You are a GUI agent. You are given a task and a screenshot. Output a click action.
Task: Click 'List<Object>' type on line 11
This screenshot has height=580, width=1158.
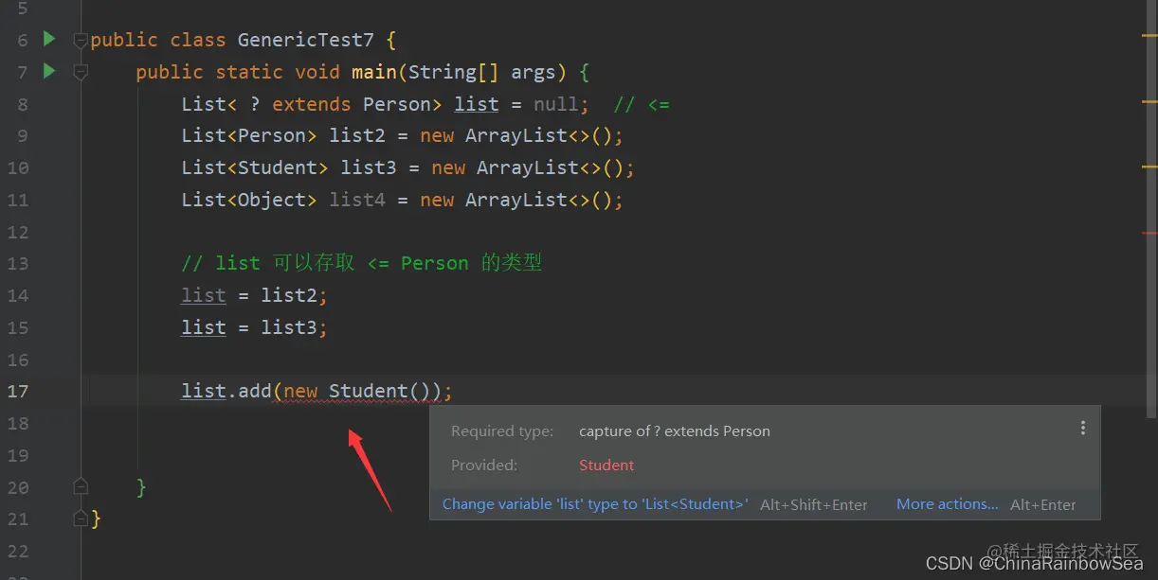249,201
